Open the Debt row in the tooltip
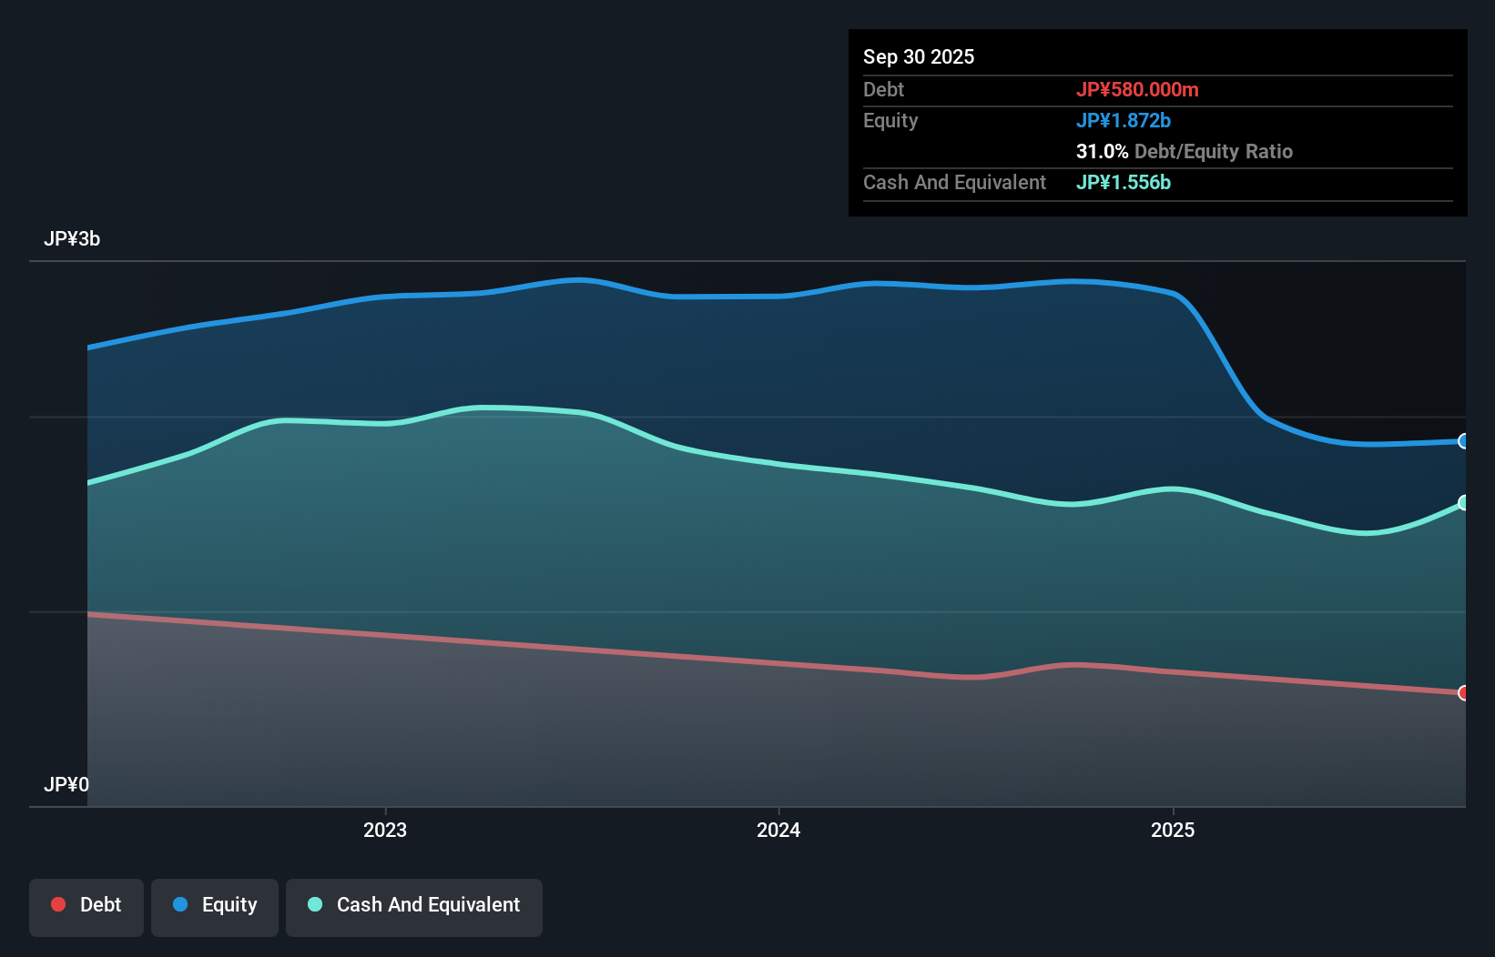 tap(883, 89)
